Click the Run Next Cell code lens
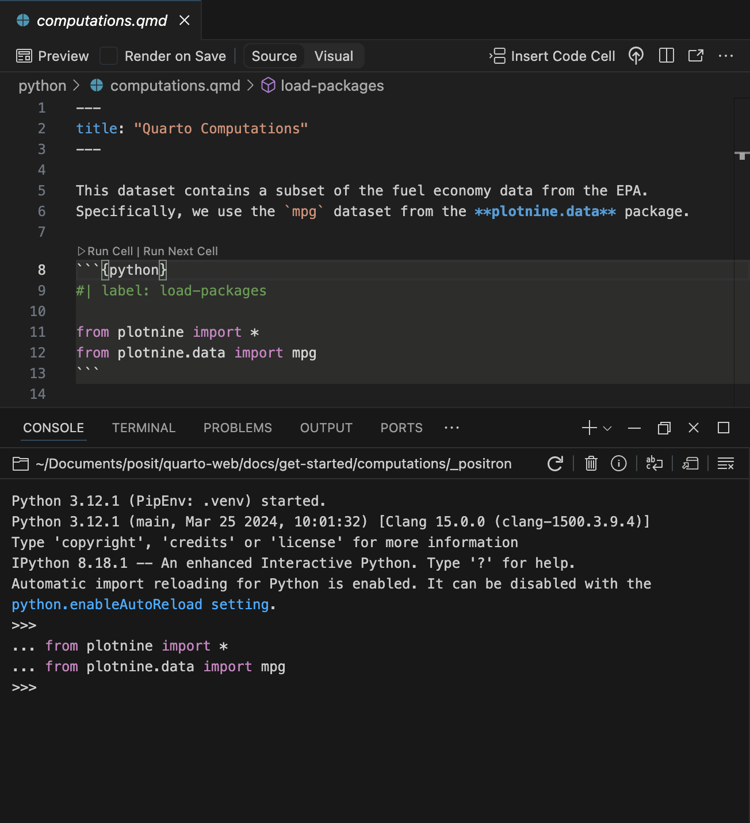Image resolution: width=750 pixels, height=823 pixels. (x=181, y=251)
